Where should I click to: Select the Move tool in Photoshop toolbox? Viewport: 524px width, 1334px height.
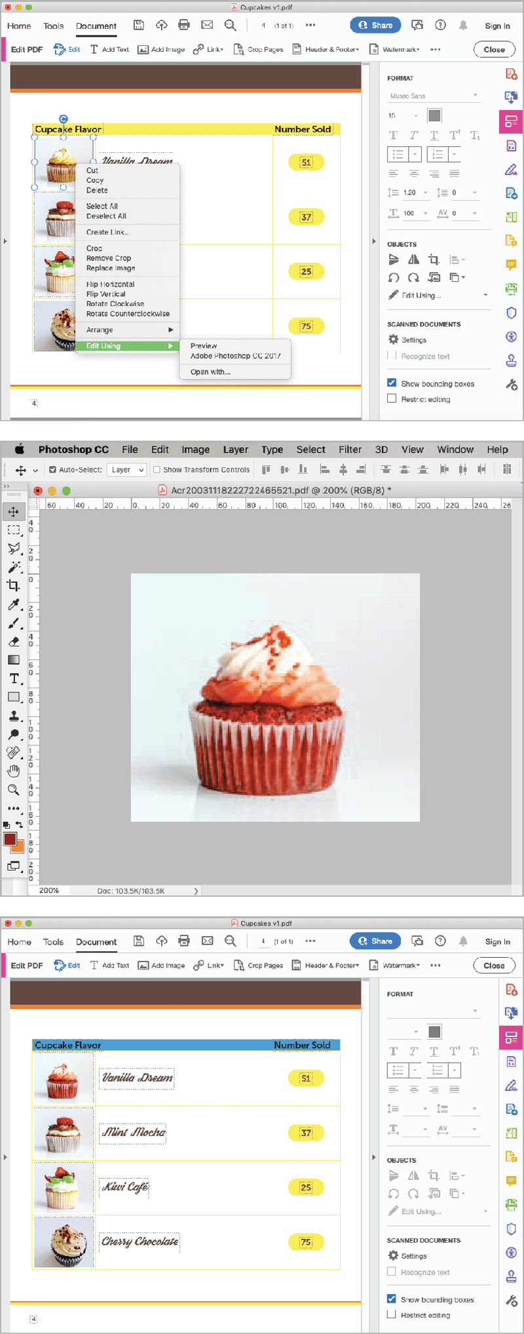tap(14, 511)
